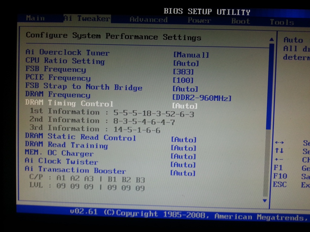Click the +- key hint
The width and height of the screenshot is (310, 232).
pyautogui.click(x=279, y=159)
